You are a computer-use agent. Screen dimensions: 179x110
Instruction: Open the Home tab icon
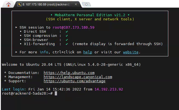(x=9, y=4)
